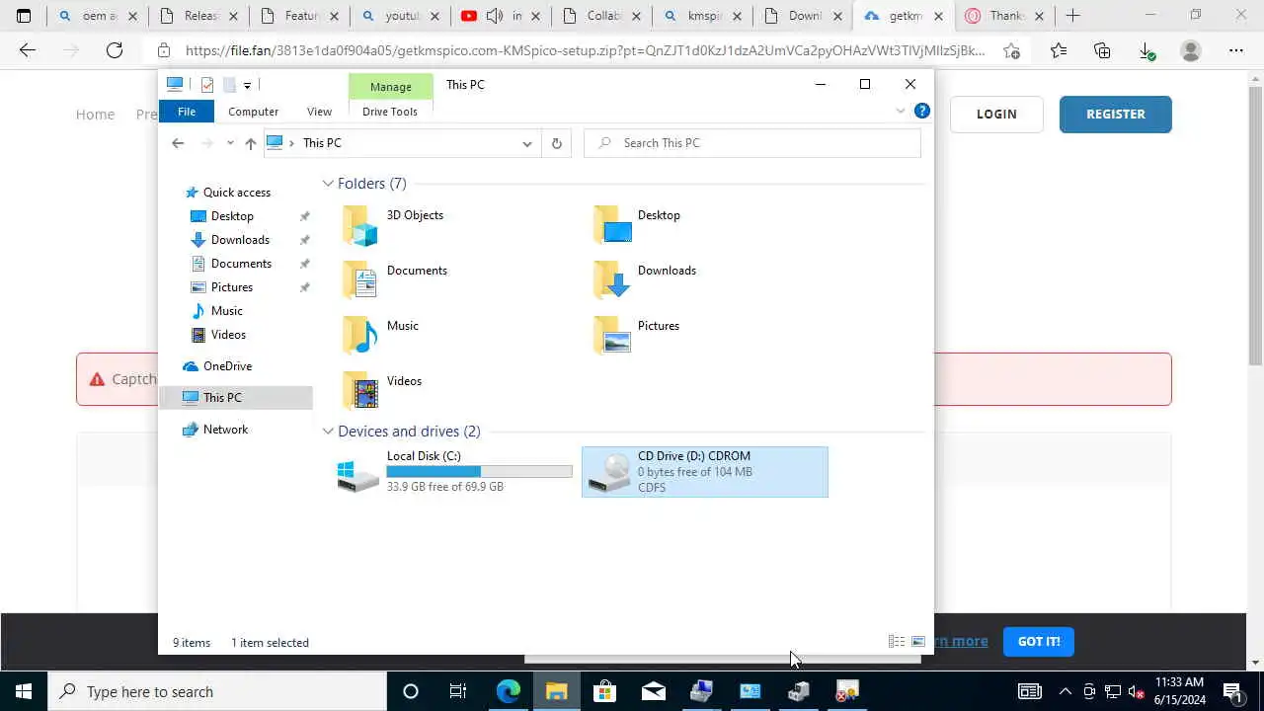Select Documents in the navigation pane
Screen dimensions: 1264x711
tap(241, 264)
